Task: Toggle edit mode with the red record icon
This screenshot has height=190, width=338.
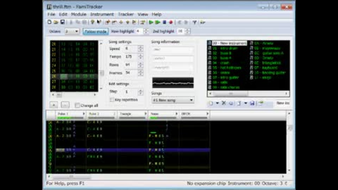Action: pyautogui.click(x=171, y=22)
